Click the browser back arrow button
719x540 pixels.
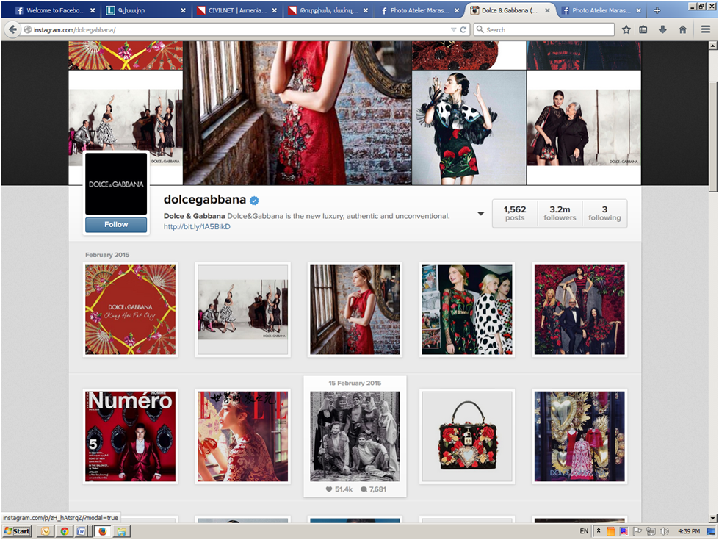(12, 29)
